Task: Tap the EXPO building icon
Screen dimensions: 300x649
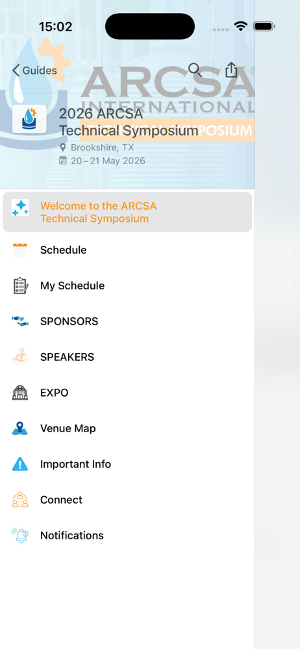Action: click(x=20, y=393)
